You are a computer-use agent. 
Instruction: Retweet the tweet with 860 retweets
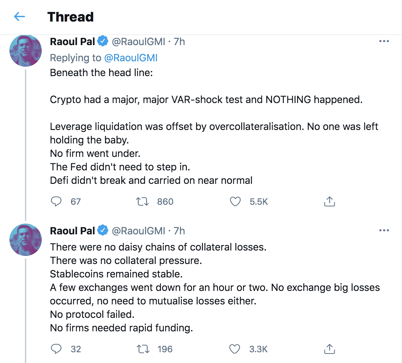coord(142,201)
